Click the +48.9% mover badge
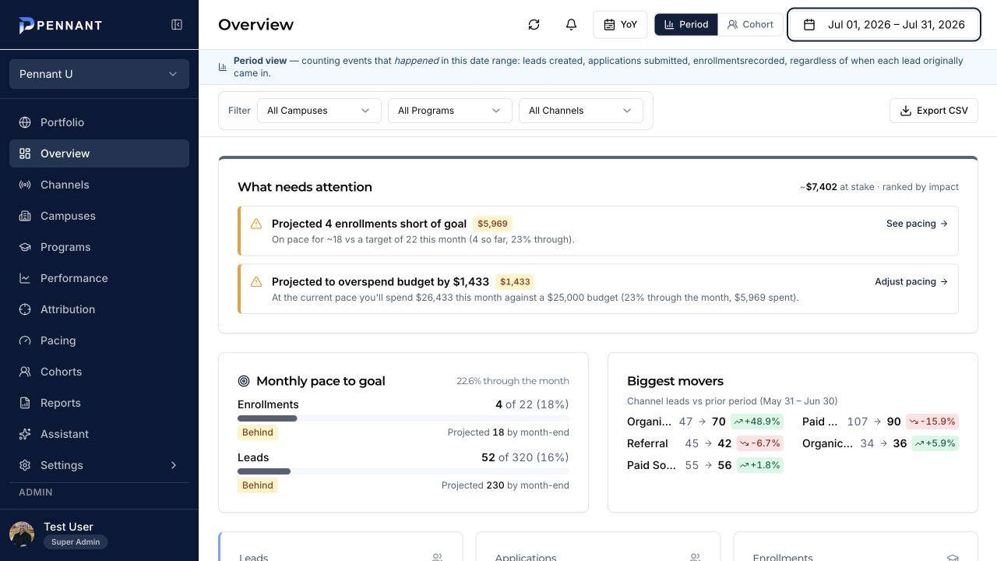 point(756,422)
